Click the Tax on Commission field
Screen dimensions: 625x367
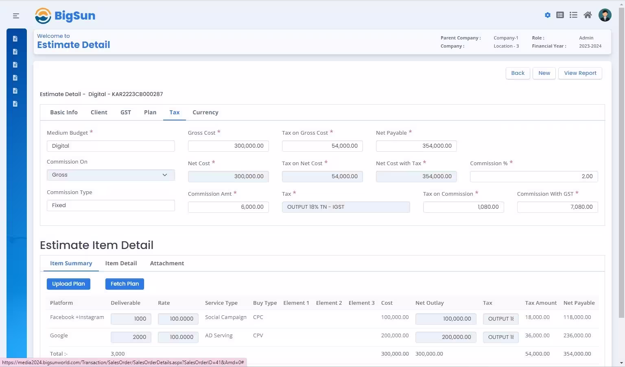pos(463,207)
